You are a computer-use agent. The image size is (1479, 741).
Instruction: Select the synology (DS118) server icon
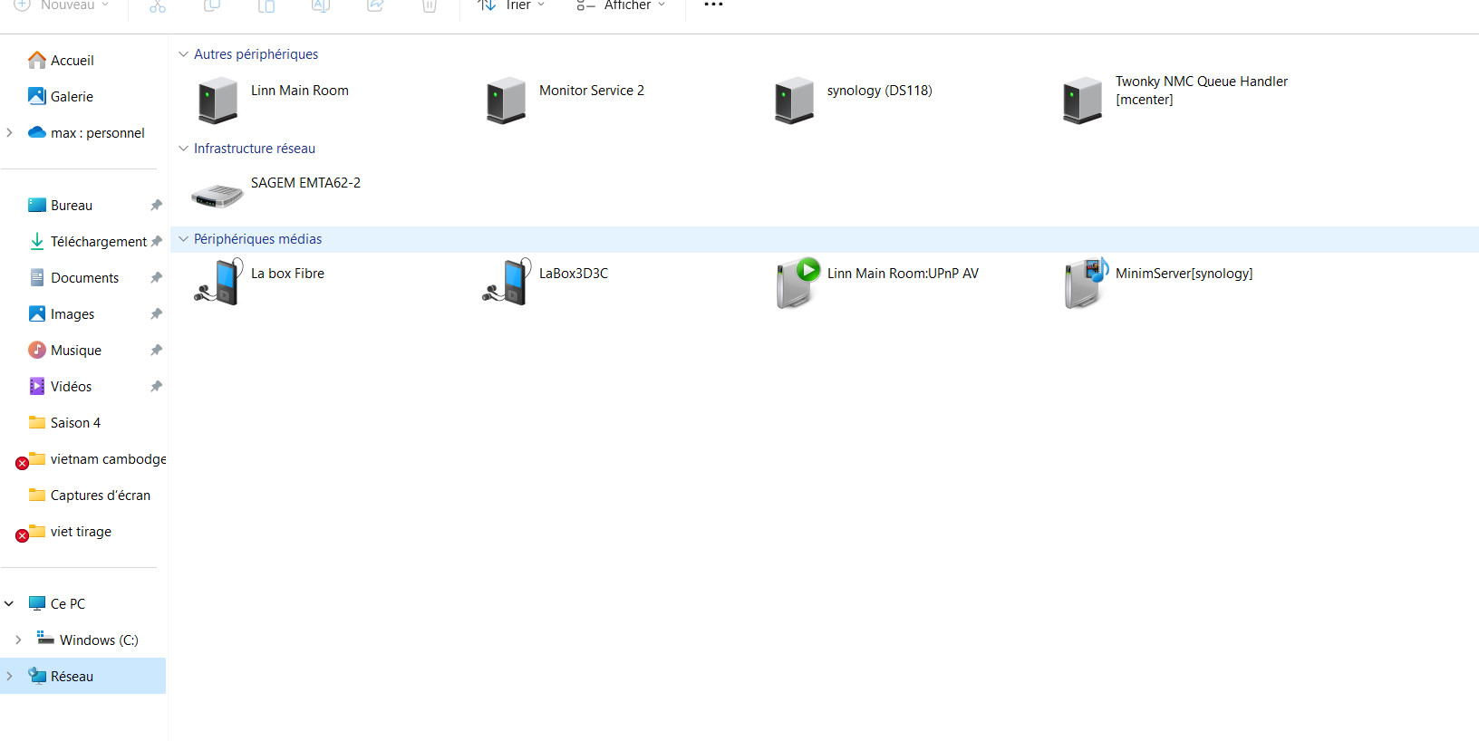tap(794, 100)
